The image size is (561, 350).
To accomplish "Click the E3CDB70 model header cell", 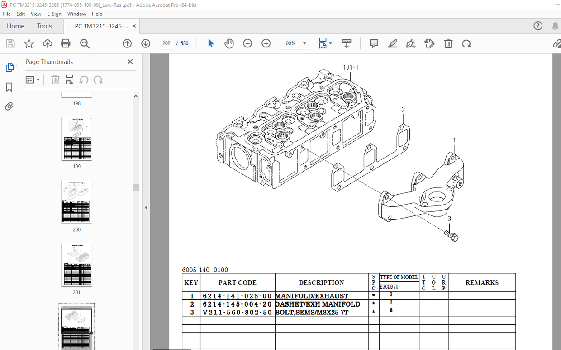I will [389, 286].
